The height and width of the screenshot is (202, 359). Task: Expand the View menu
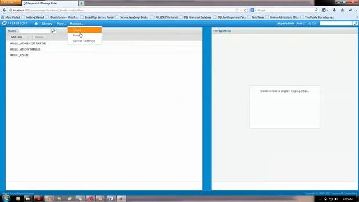[x=61, y=24]
